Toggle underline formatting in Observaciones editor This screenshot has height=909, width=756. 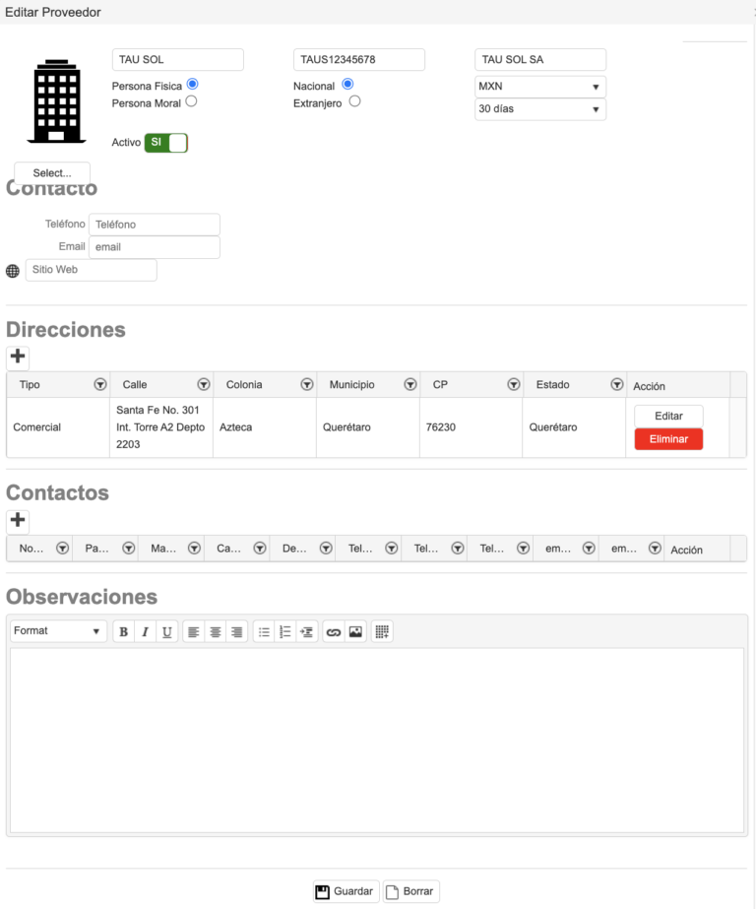pyautogui.click(x=166, y=631)
